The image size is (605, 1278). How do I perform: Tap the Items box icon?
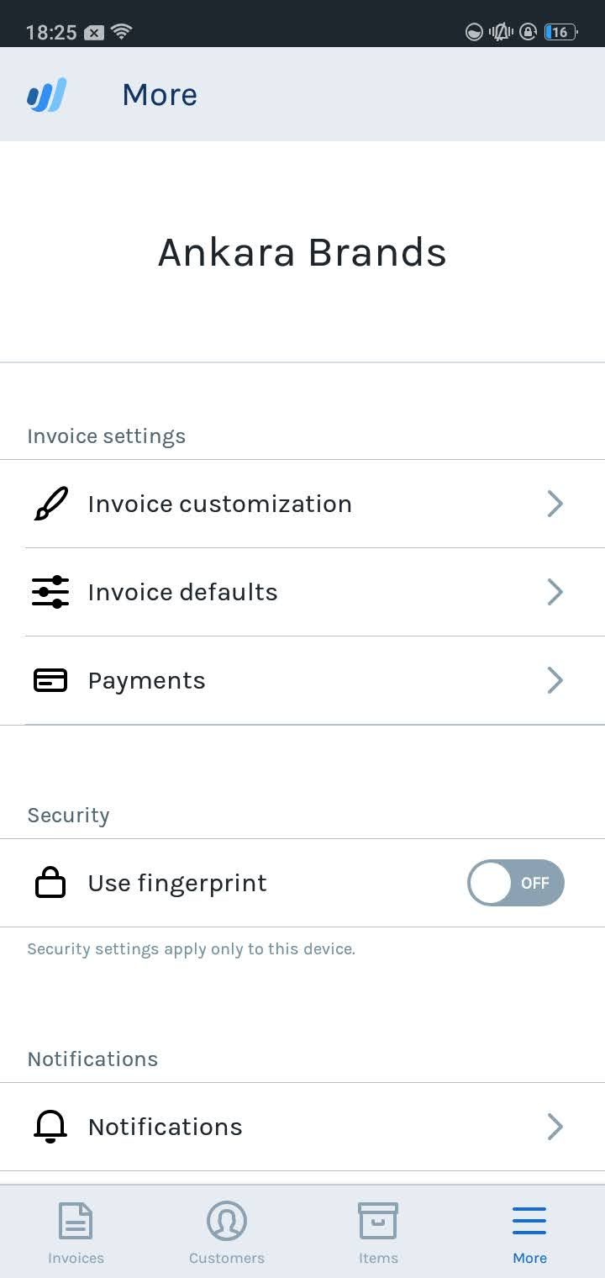pos(378,1221)
